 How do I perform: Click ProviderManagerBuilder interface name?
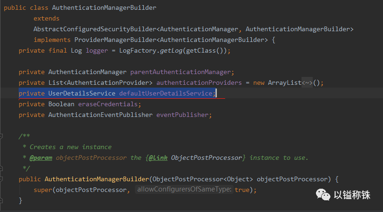115,40
